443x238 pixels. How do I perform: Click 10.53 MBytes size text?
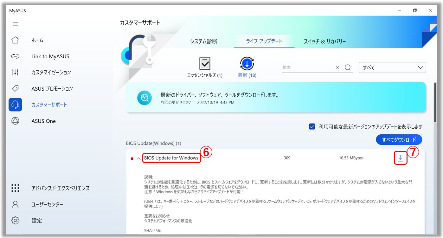coord(351,158)
